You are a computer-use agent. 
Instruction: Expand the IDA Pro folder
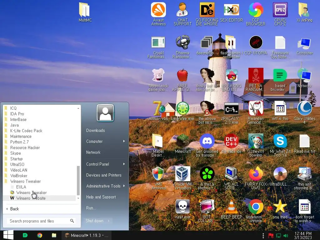click(x=17, y=114)
